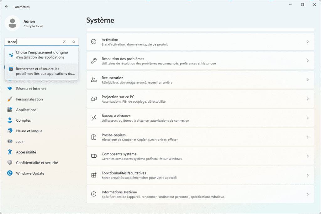This screenshot has width=321, height=214.
Task: Click the Bureau à distance icon
Action: 94,118
